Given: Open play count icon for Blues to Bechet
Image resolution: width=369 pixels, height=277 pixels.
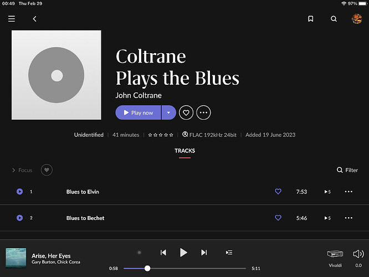Looking at the screenshot, I should pyautogui.click(x=327, y=218).
